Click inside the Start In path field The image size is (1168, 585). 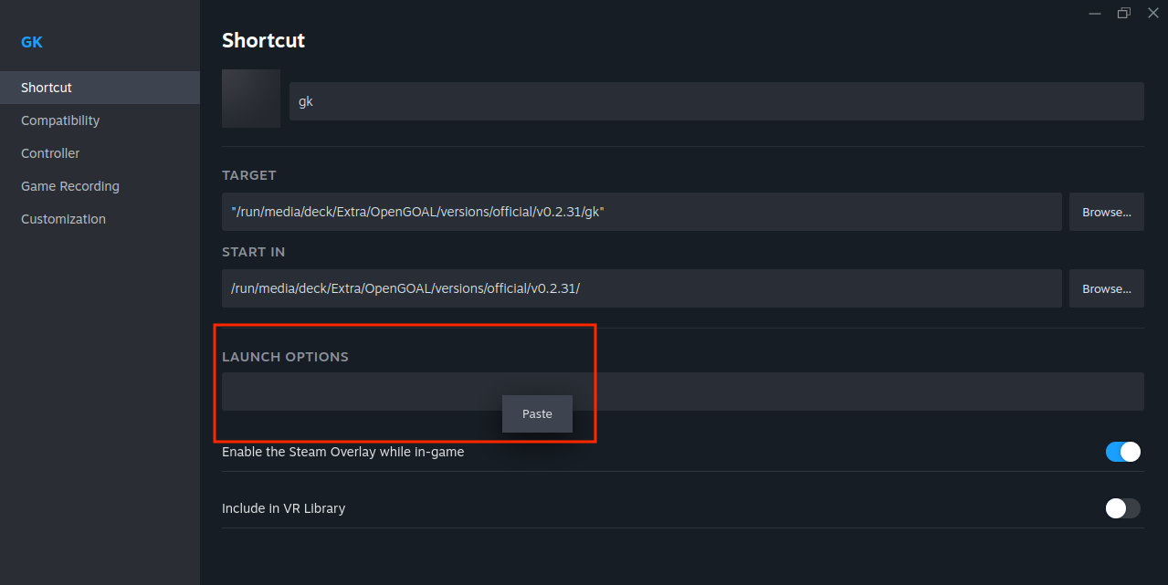(641, 288)
